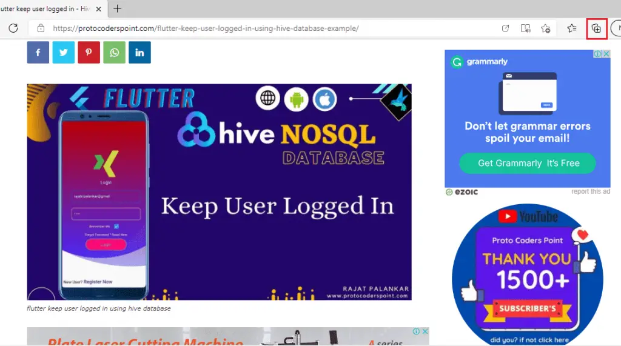Click the Grammarly logo in ad
621x346 pixels.
(x=479, y=62)
